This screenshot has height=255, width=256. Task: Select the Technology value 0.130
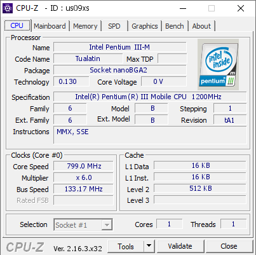(x=71, y=81)
